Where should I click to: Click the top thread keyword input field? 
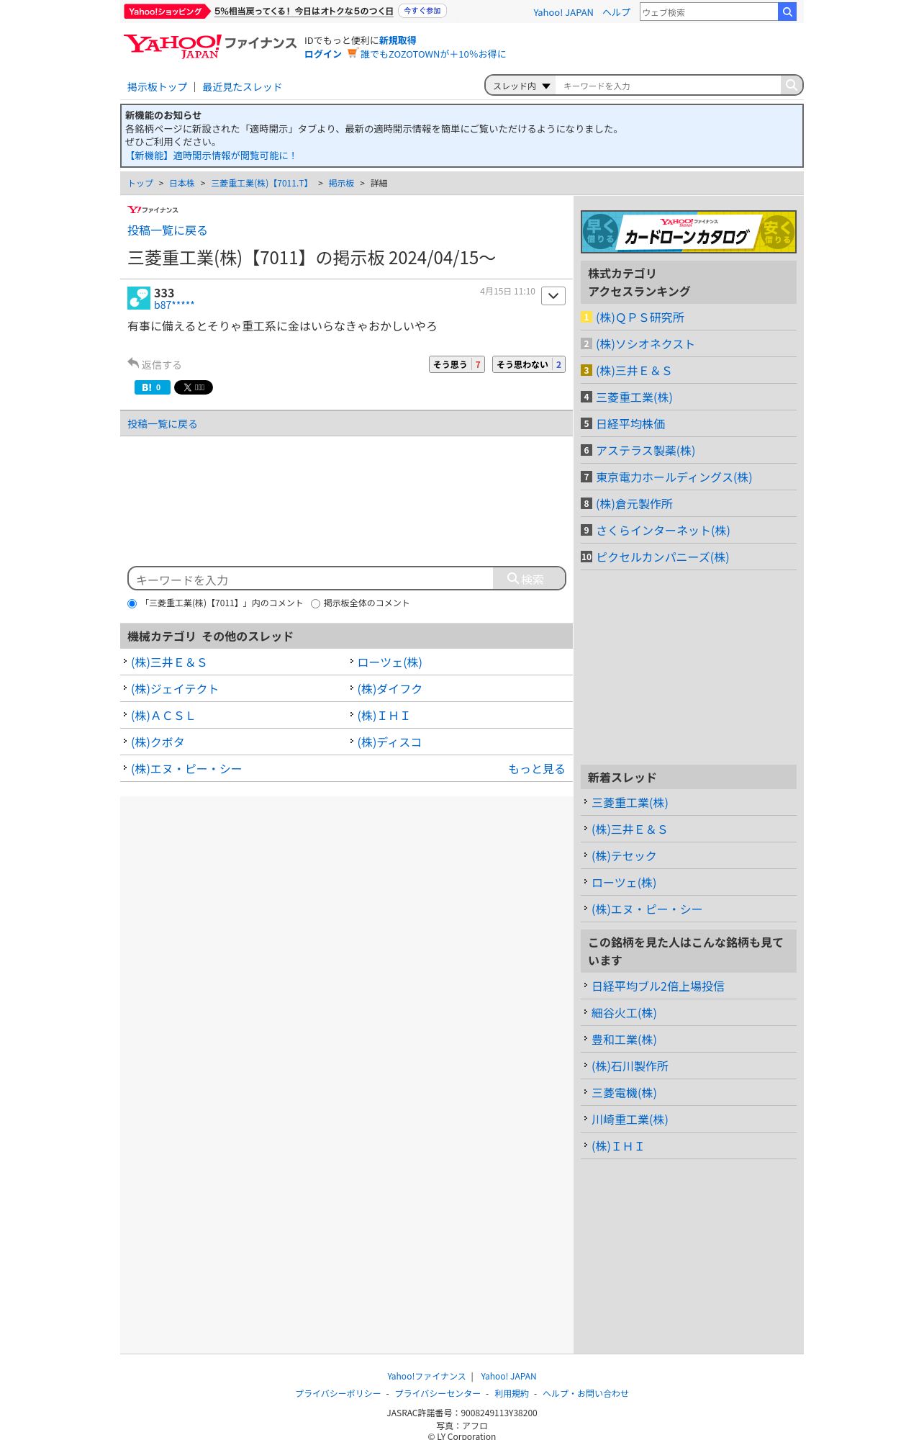pyautogui.click(x=668, y=86)
